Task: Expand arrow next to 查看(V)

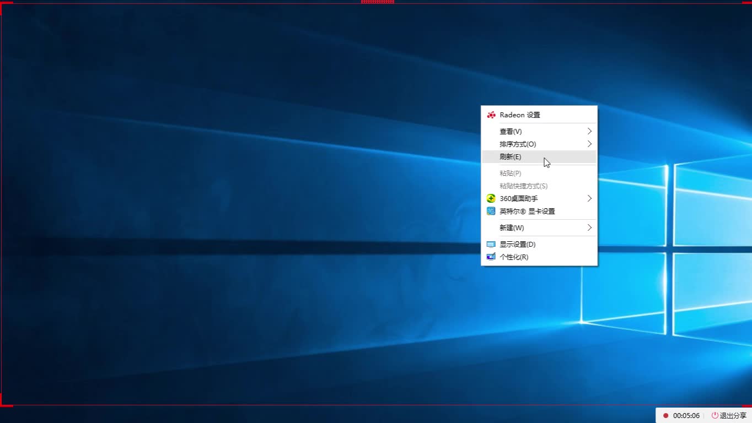Action: coord(589,132)
